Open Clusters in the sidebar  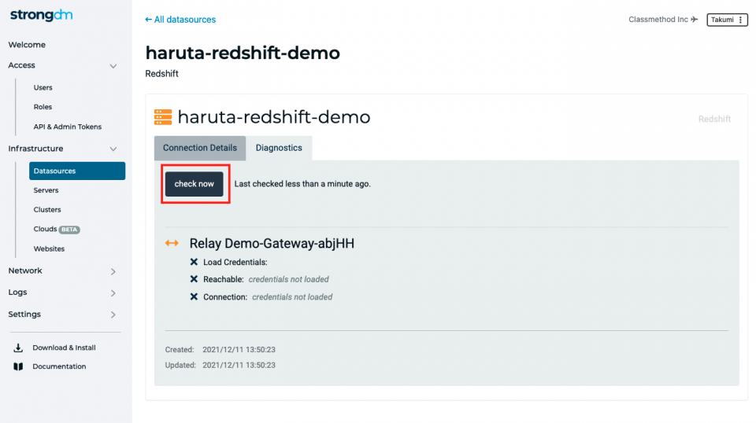point(47,209)
